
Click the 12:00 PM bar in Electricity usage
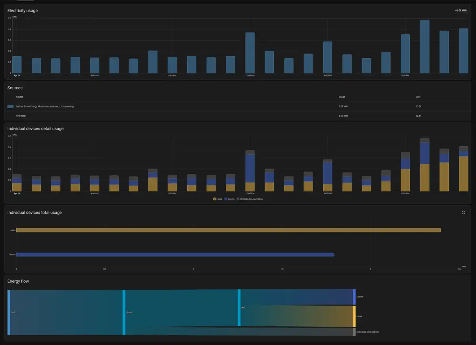tap(250, 53)
